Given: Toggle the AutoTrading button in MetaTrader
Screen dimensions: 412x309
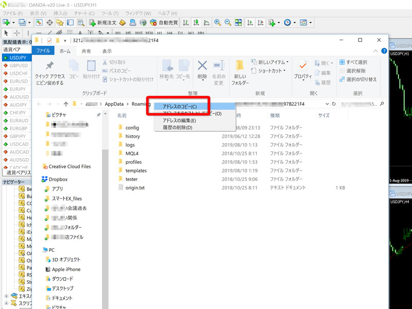Looking at the screenshot, I should 164,23.
